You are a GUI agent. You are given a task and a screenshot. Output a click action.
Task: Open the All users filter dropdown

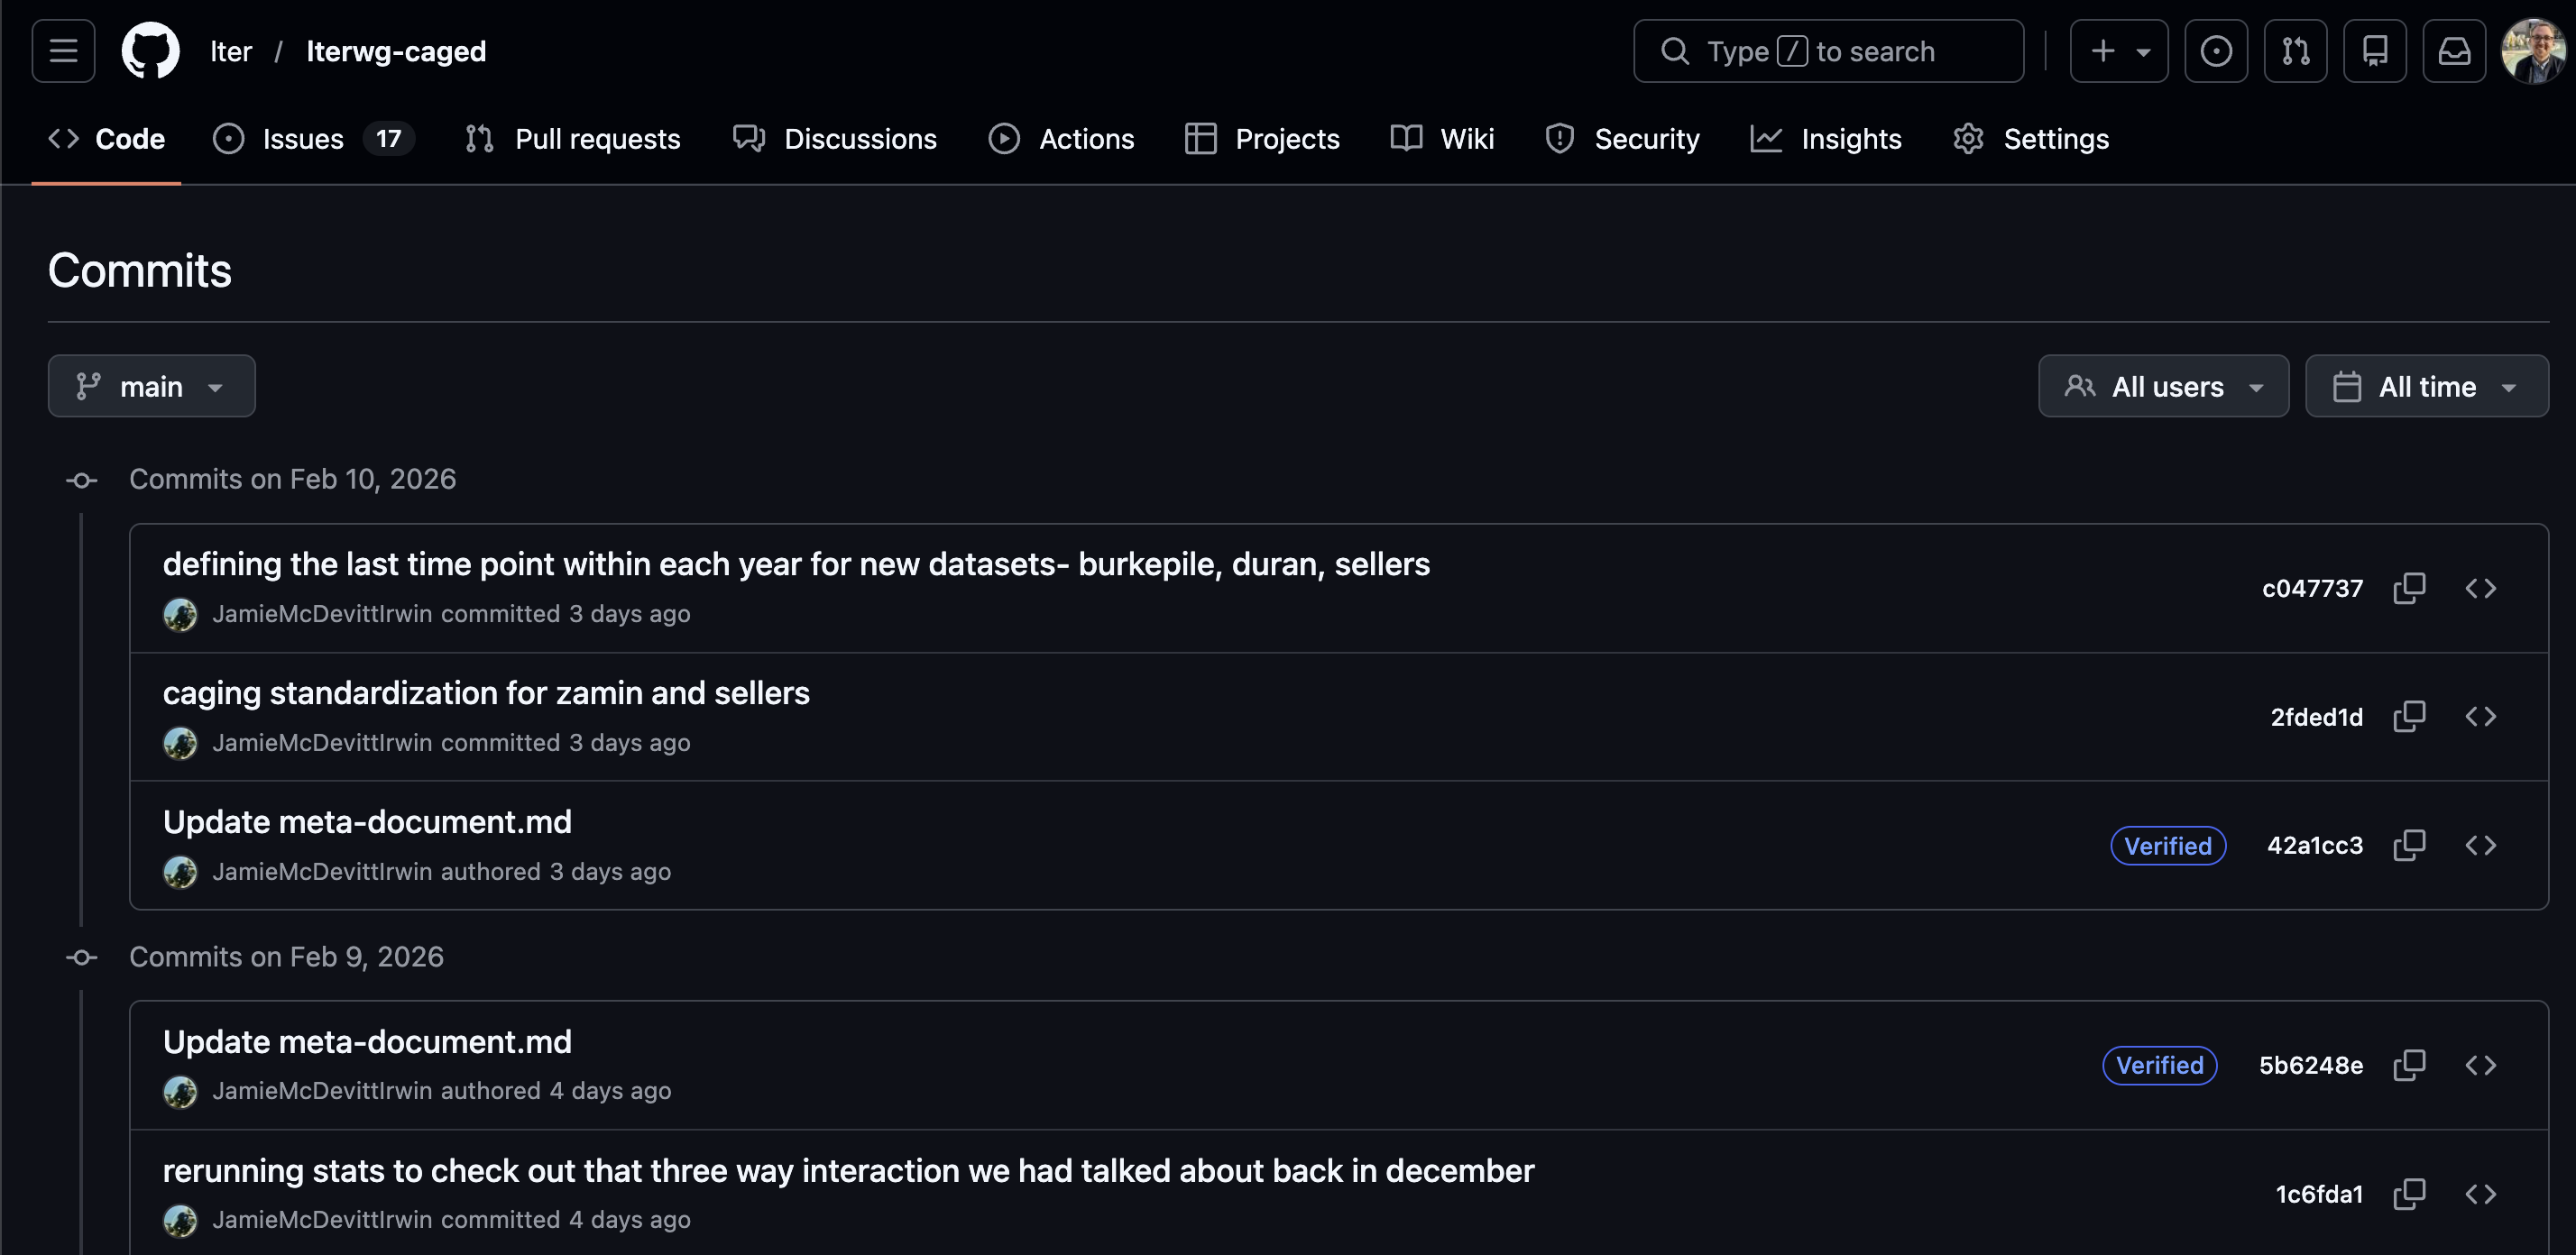(x=2163, y=386)
